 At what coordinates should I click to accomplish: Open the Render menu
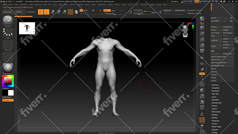pos(110,5)
